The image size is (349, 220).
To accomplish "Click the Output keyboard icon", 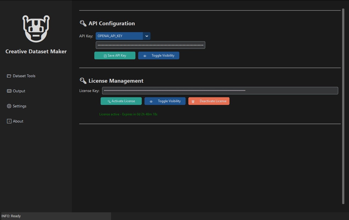I will click(x=9, y=91).
